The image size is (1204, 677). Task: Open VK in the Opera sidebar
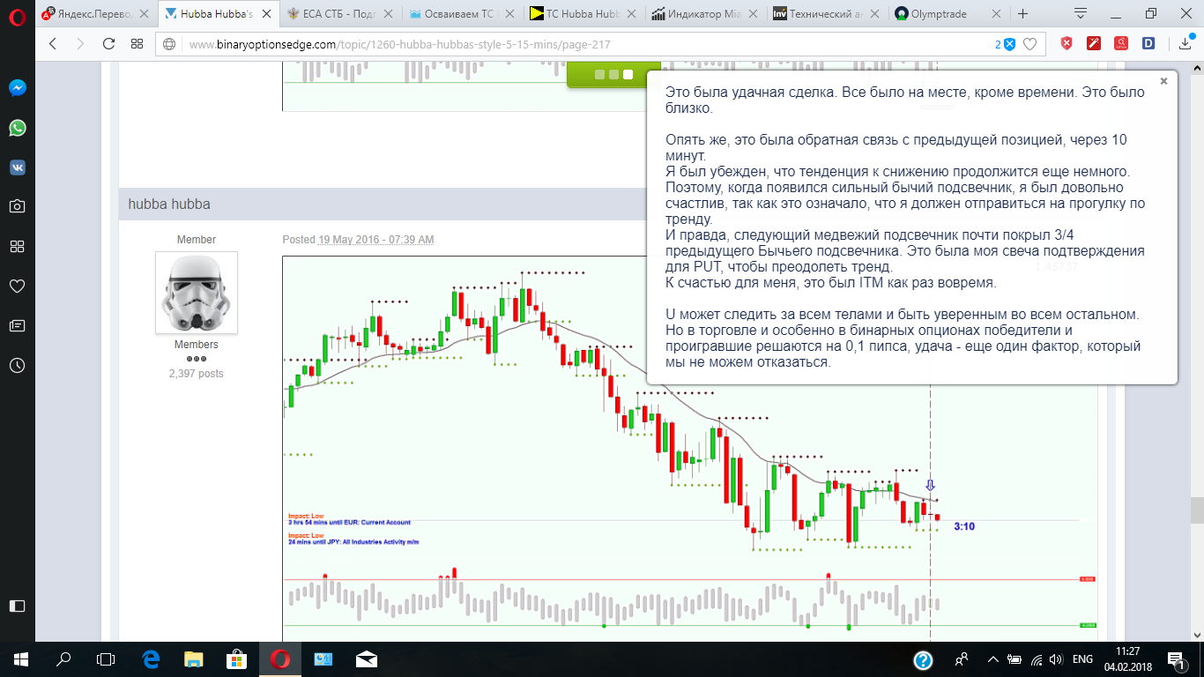pos(18,167)
